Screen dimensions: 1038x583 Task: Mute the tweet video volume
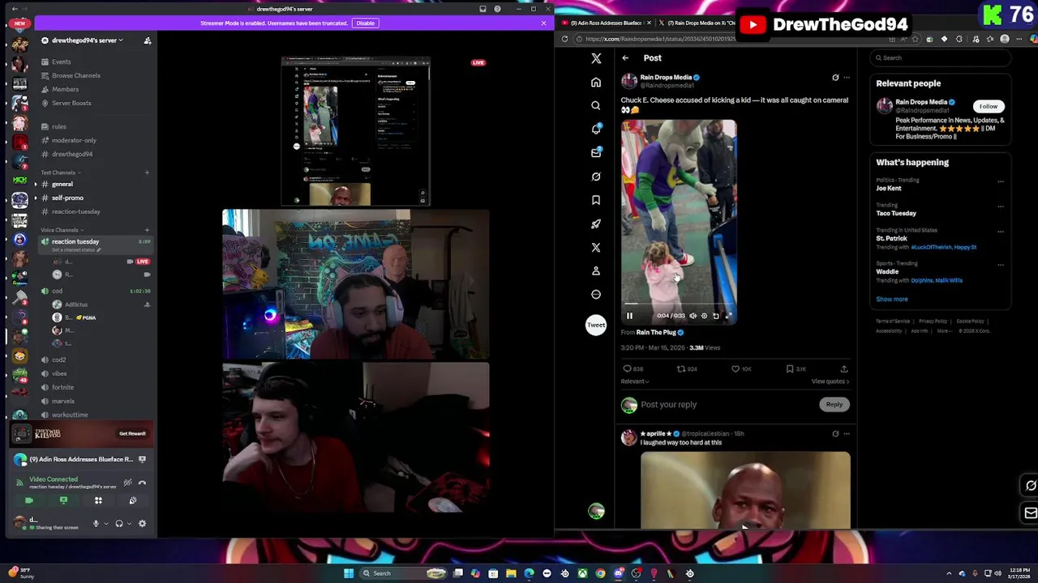(693, 316)
